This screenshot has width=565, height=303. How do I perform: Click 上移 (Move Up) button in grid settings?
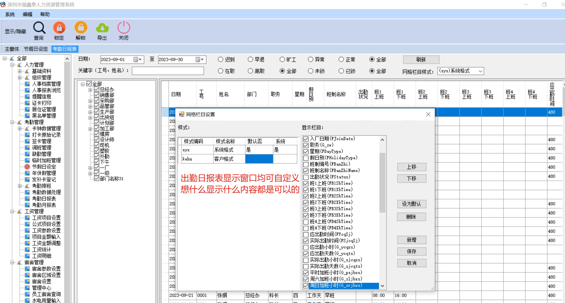(x=410, y=167)
